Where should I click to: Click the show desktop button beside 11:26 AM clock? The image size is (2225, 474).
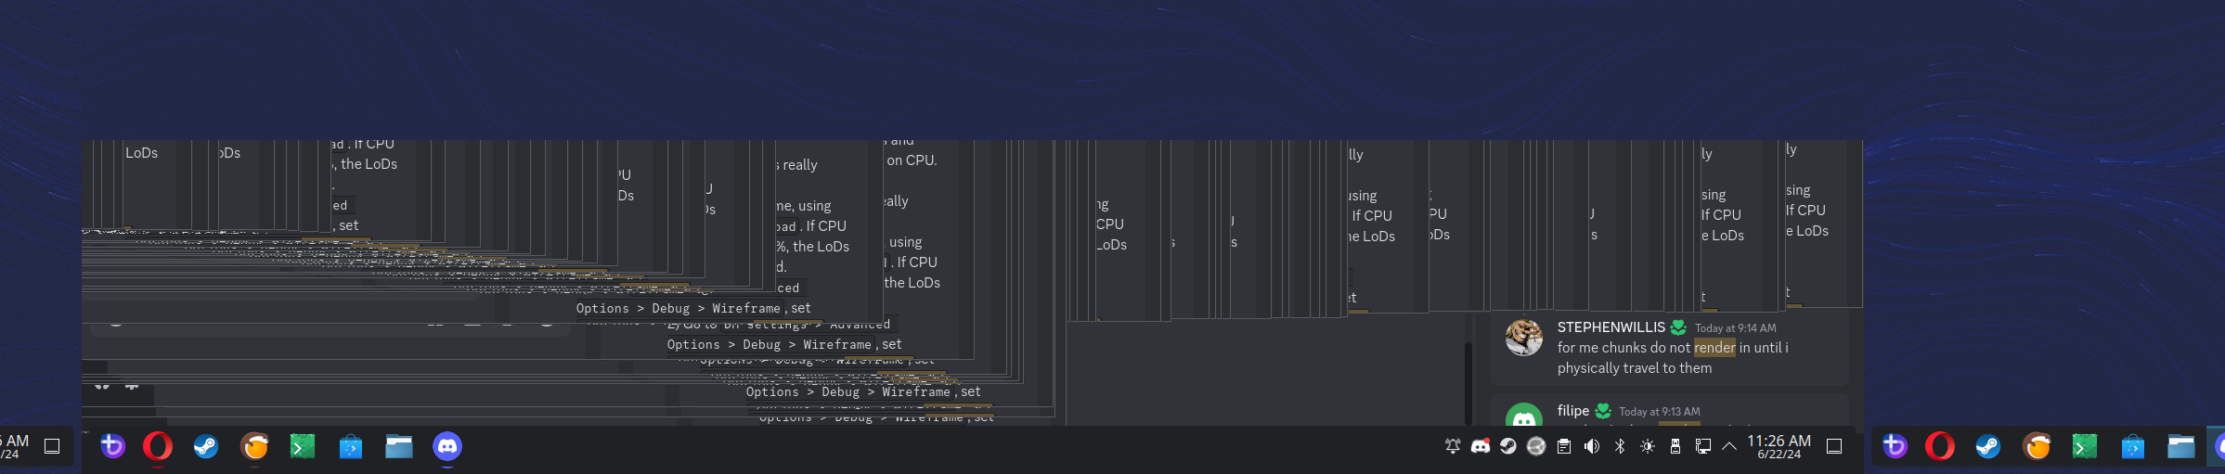pyautogui.click(x=1834, y=446)
